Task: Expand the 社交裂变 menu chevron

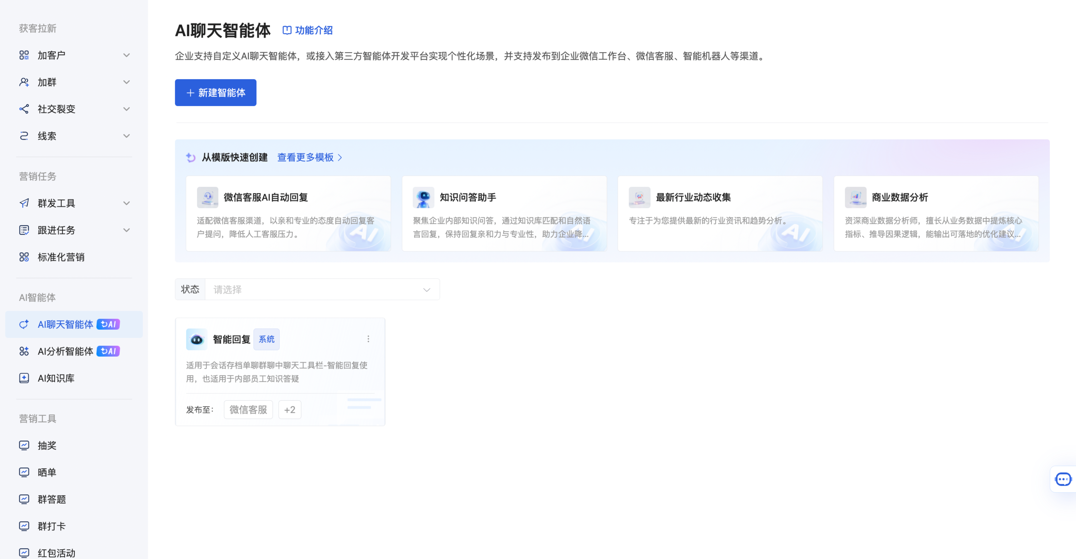Action: tap(127, 109)
